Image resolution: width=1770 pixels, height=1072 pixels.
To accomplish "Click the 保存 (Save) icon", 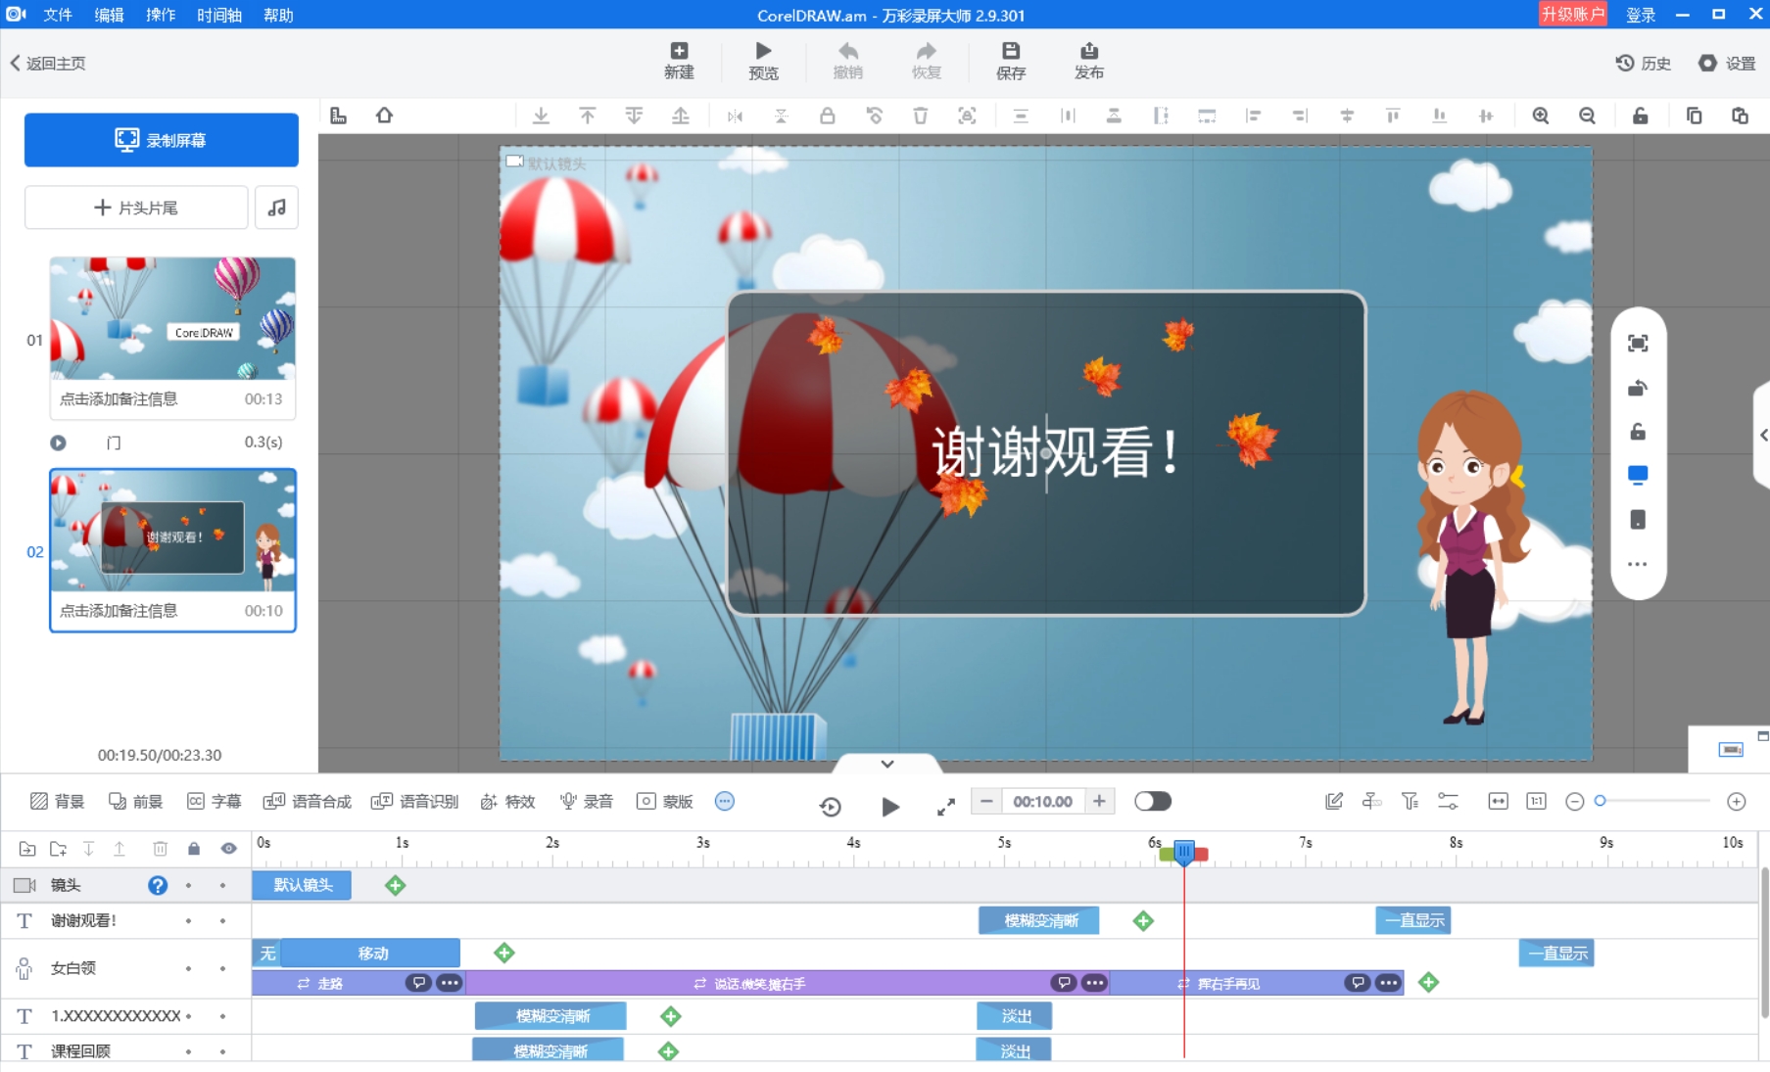I will pos(1011,60).
